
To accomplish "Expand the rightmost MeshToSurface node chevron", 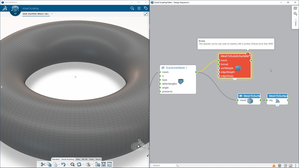I will tap(277, 105).
